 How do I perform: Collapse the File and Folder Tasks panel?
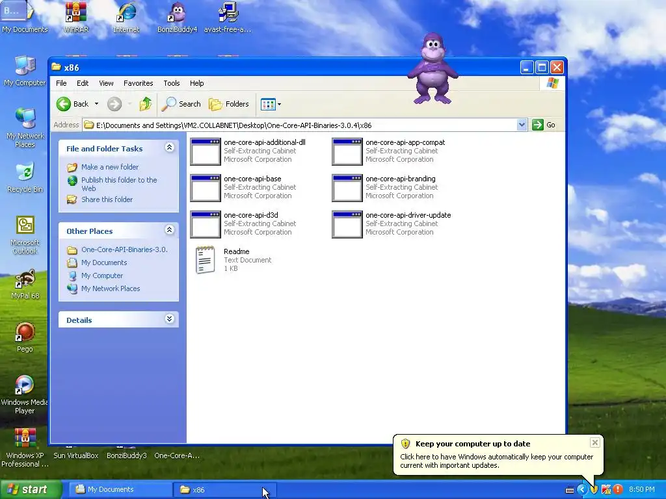170,147
